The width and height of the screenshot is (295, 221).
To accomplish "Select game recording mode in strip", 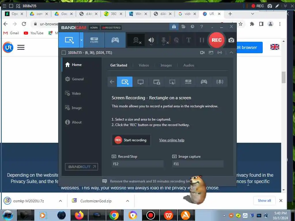I will 204,82.
